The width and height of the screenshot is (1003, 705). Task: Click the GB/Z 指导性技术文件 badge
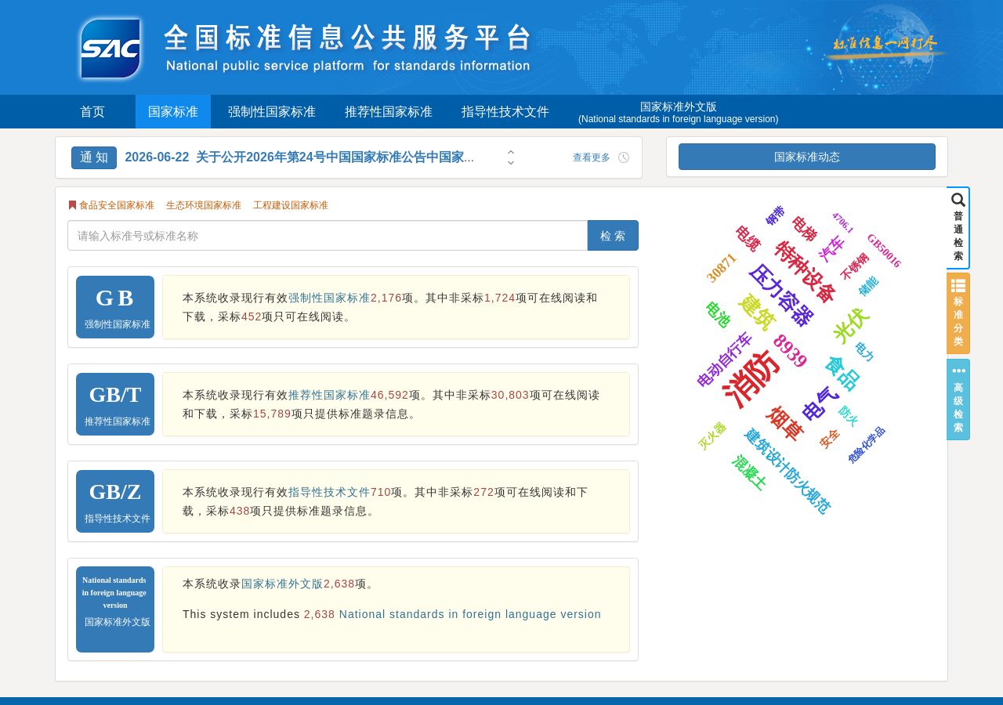(115, 501)
